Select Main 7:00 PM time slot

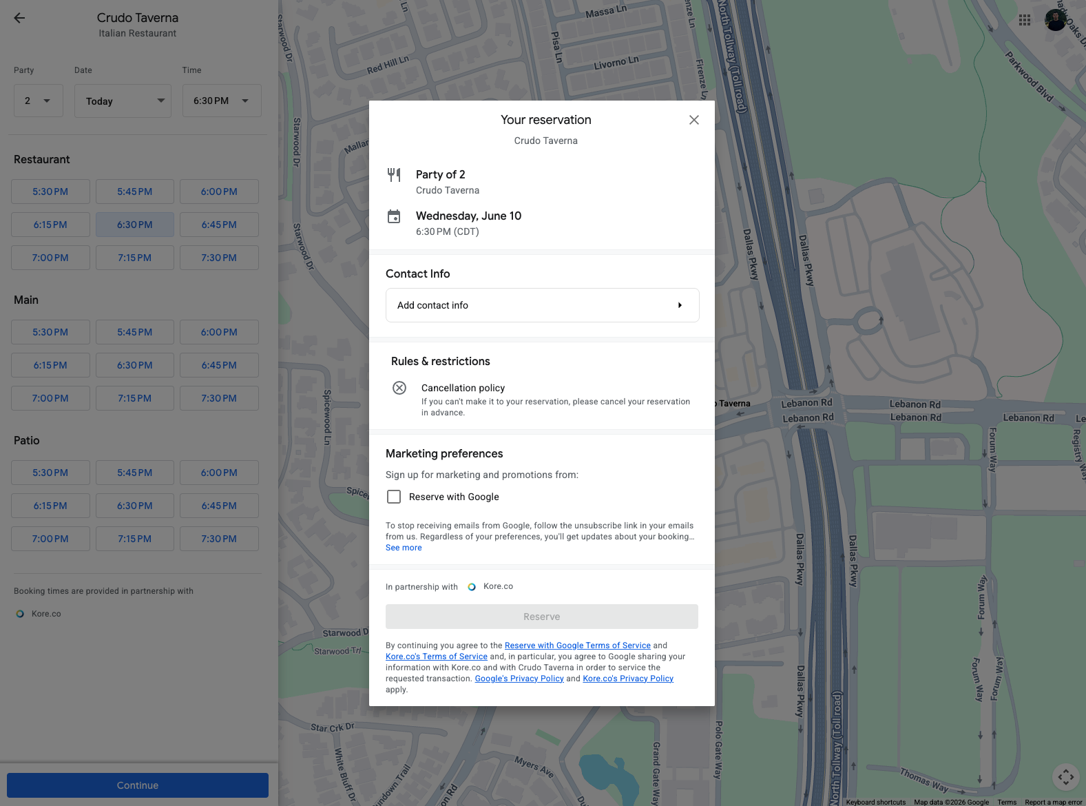click(x=50, y=398)
